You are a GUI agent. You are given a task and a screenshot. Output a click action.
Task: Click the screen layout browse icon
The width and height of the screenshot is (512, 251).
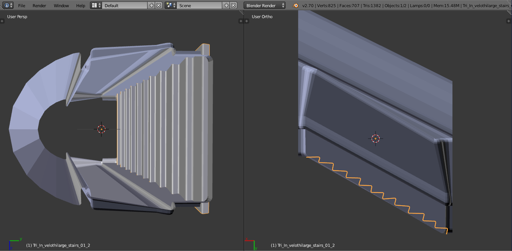pos(96,5)
